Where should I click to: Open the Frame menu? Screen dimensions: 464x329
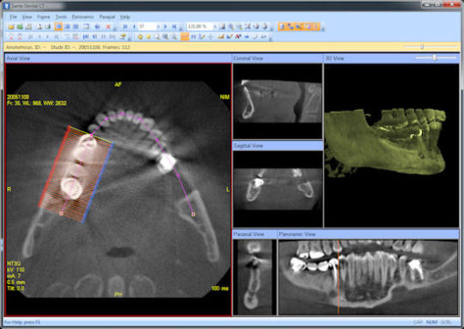click(x=44, y=17)
